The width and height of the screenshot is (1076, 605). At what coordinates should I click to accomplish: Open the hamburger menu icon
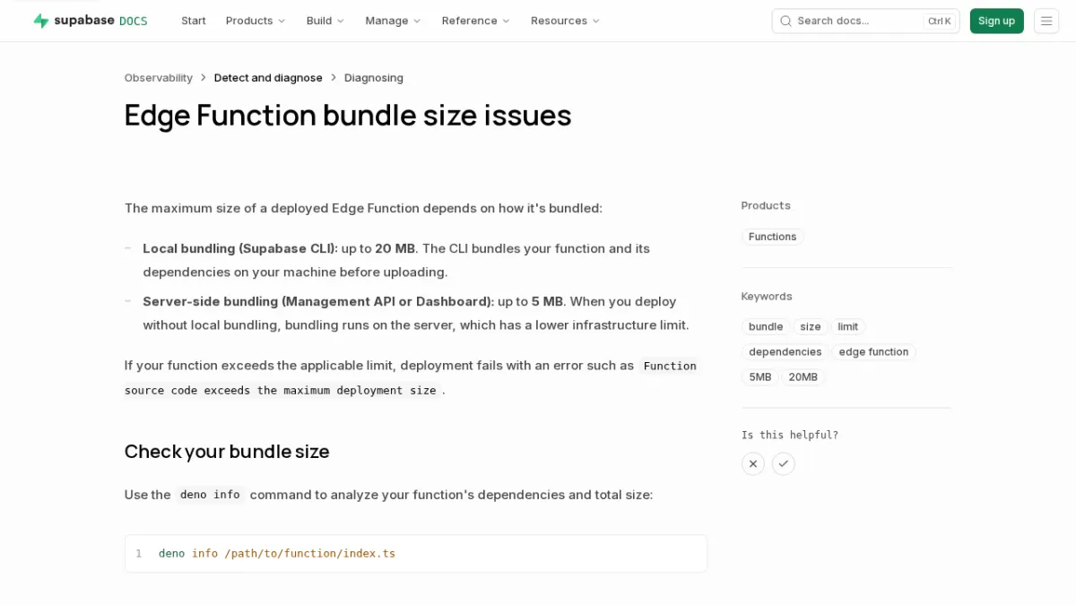(x=1046, y=21)
